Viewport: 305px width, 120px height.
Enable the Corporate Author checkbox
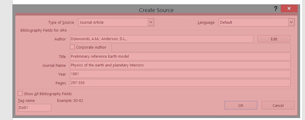point(72,47)
